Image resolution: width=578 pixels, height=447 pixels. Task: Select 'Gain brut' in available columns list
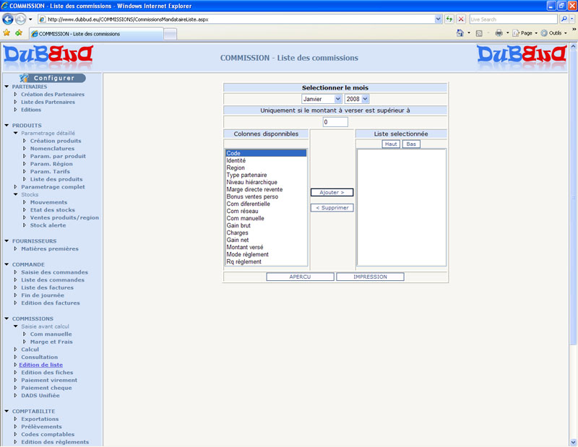(x=239, y=226)
